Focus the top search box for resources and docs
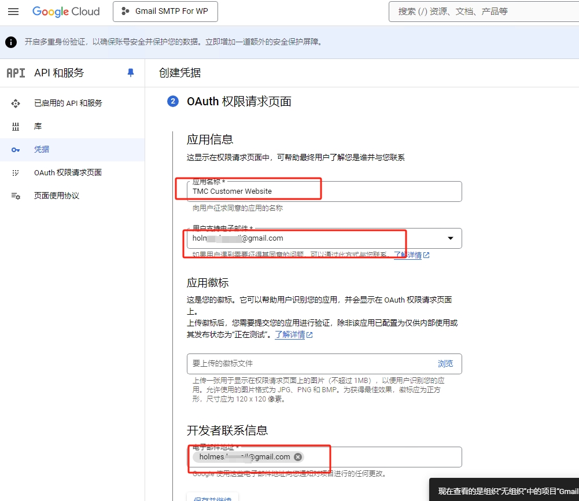The height and width of the screenshot is (501, 579). tap(484, 12)
